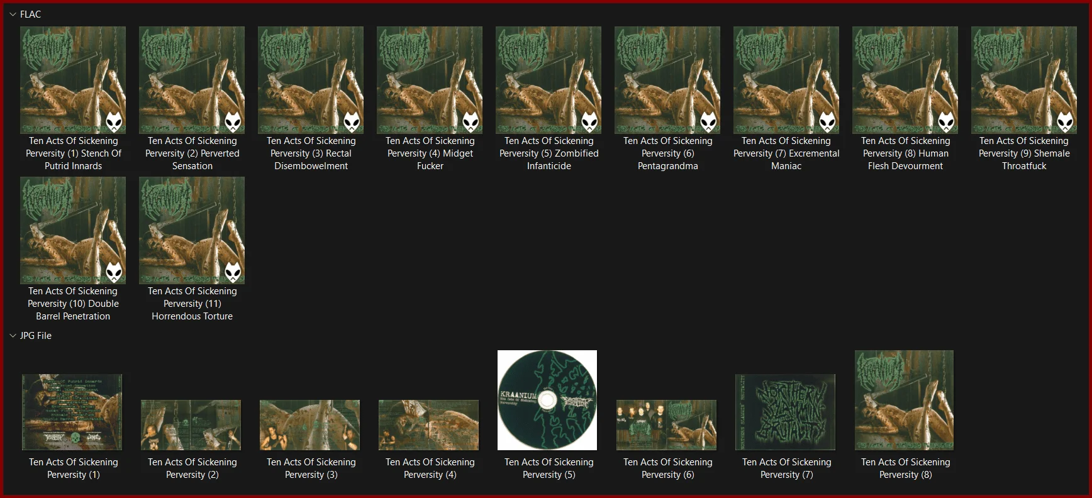Click JPG file name 'Ten Acts Of Sickening Perversity (5)'
The image size is (1092, 498).
click(x=549, y=468)
